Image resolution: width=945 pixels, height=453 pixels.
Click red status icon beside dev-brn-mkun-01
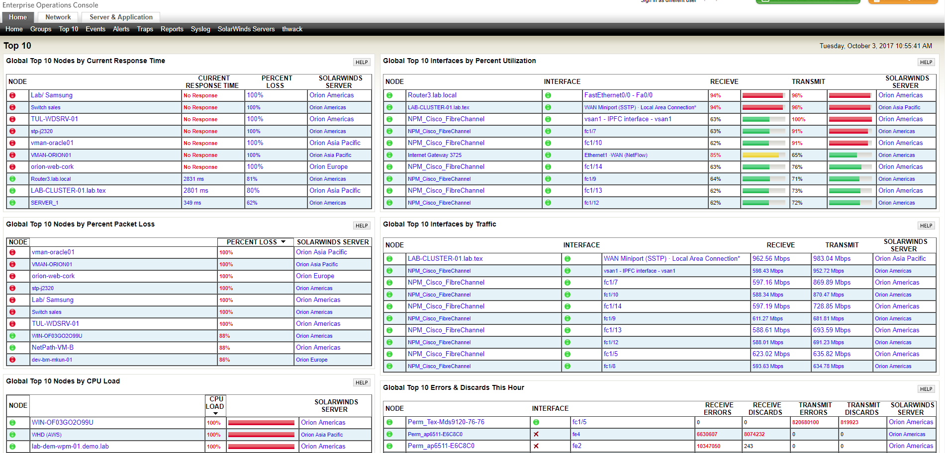tap(12, 360)
